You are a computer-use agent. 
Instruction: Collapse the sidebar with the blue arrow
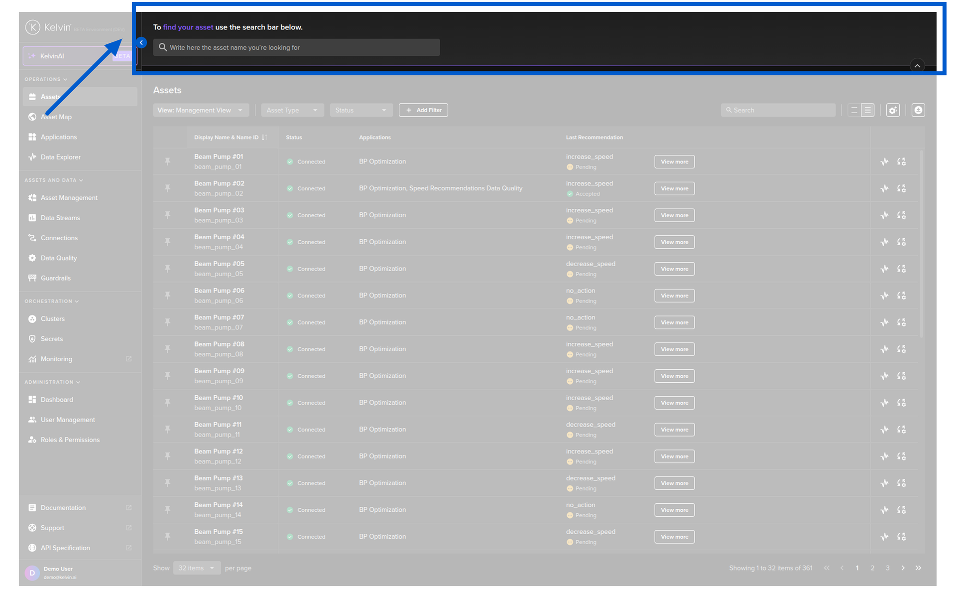point(141,43)
